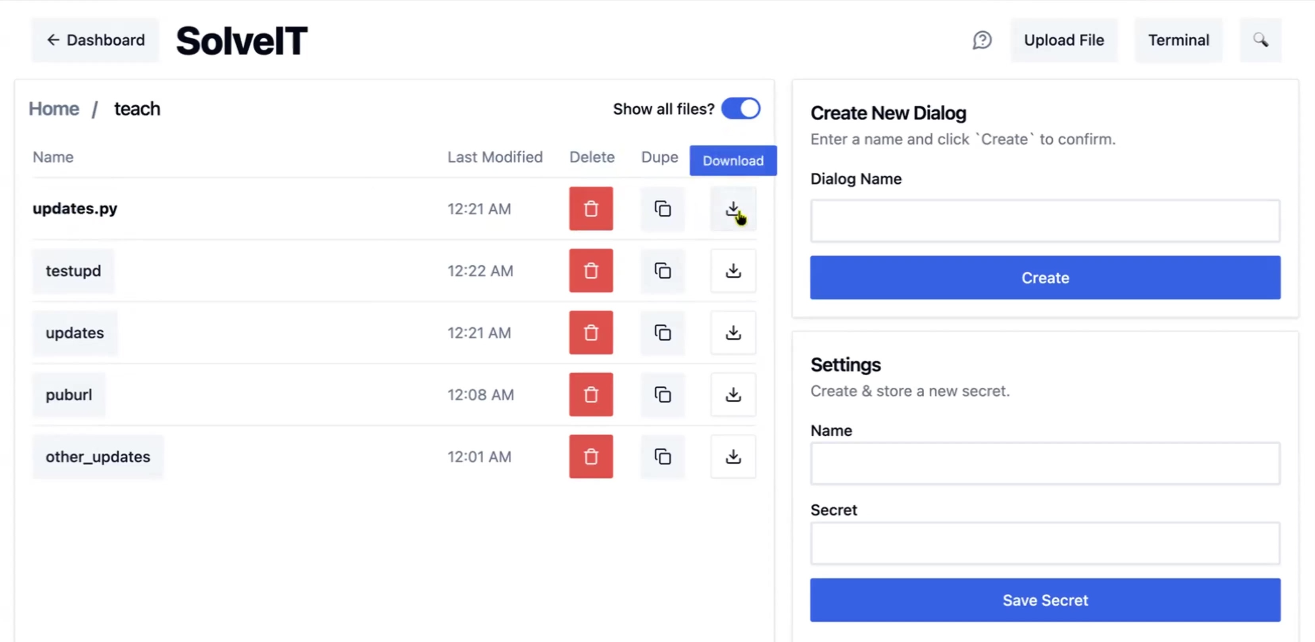Toggle the Show all files switch
The height and width of the screenshot is (642, 1315).
pyautogui.click(x=740, y=109)
